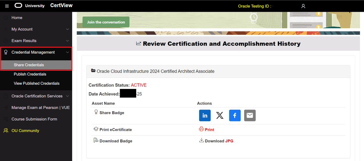364x161 pixels.
Task: Click the Asset Name column header
Action: pos(103,103)
